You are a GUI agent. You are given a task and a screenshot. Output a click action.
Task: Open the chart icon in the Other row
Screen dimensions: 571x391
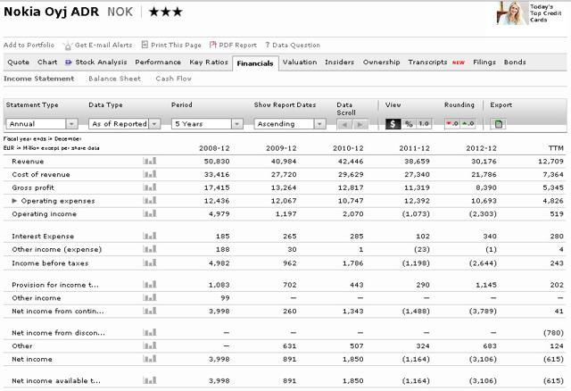pos(150,345)
